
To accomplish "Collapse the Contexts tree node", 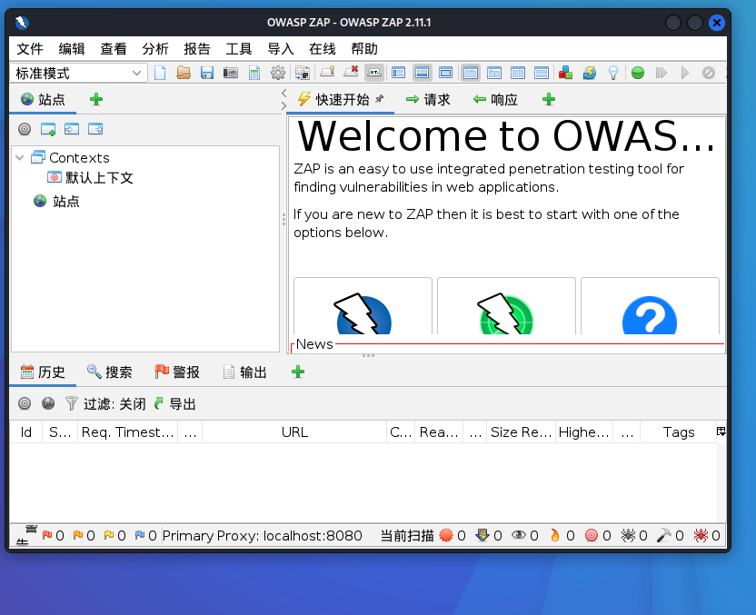I will (x=20, y=157).
